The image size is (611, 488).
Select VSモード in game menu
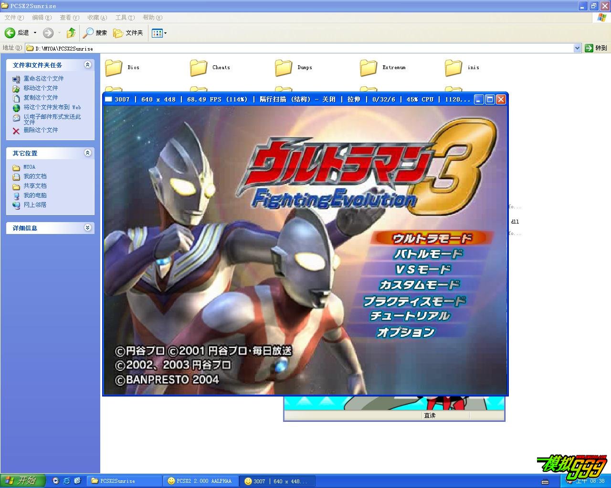coord(423,269)
